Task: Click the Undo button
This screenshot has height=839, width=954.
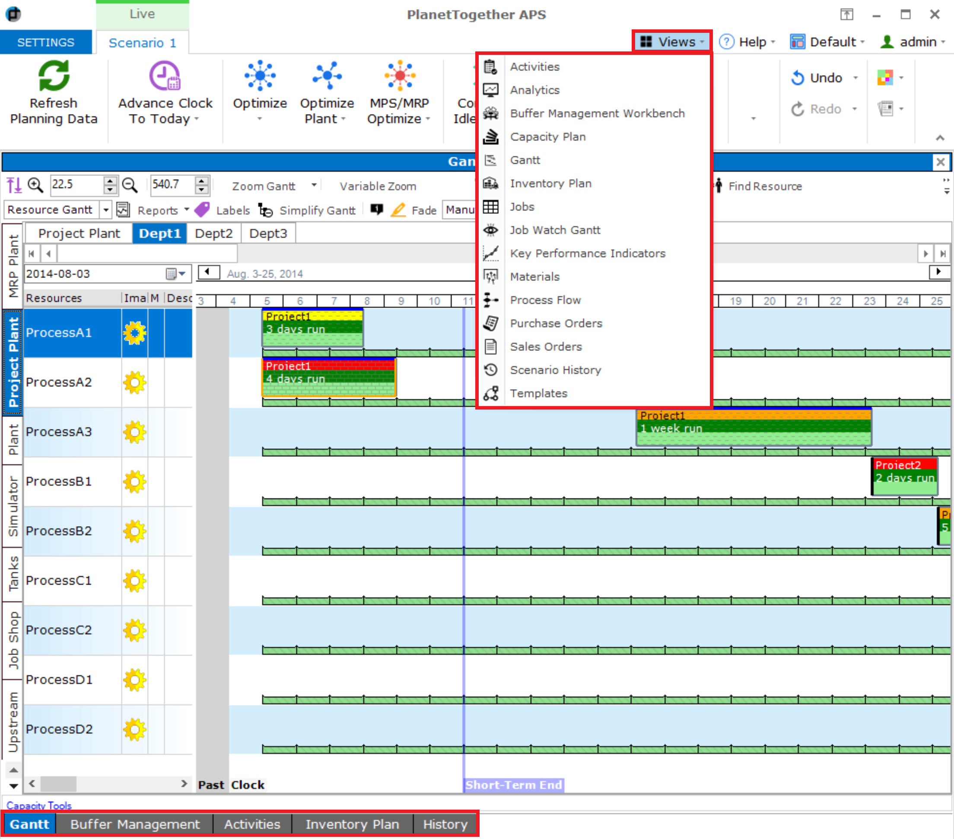Action: coord(817,78)
